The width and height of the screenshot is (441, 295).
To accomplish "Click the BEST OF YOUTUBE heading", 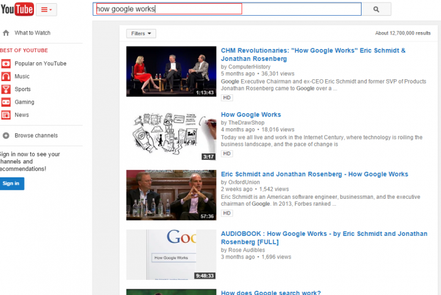I will click(x=24, y=50).
